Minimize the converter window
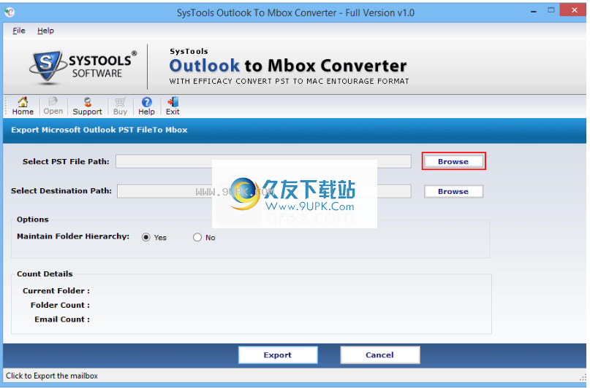This screenshot has height=388, width=590. pyautogui.click(x=534, y=12)
